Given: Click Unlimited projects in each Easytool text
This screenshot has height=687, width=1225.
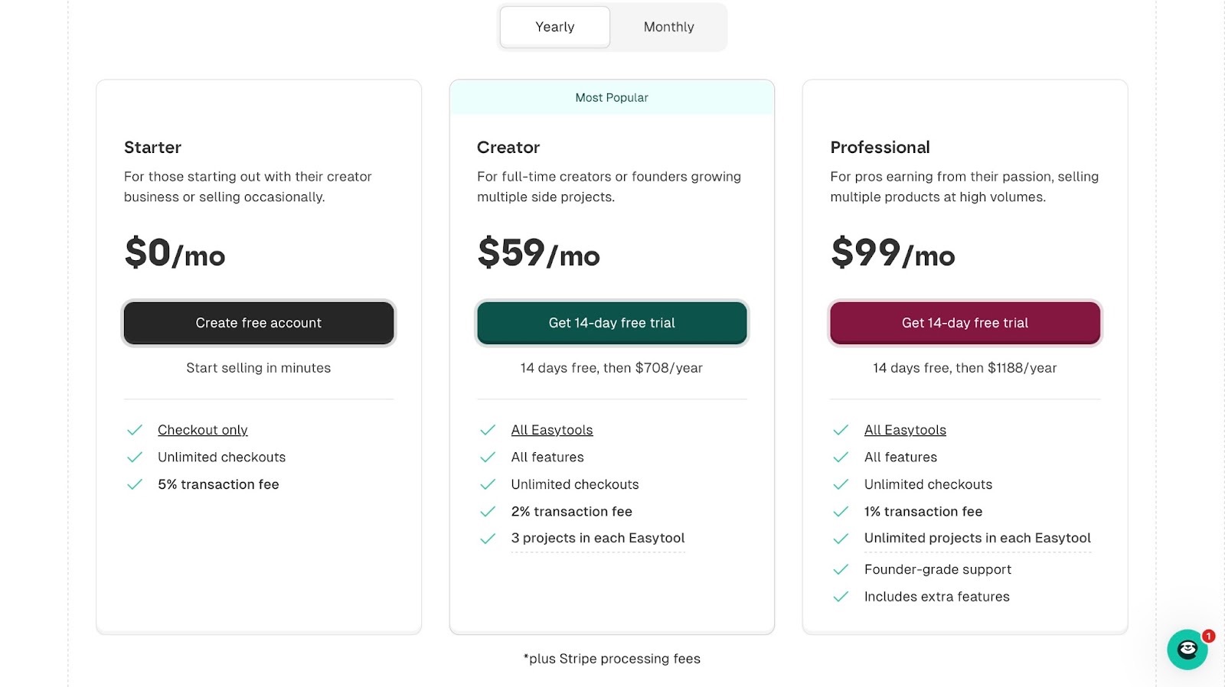Looking at the screenshot, I should point(977,539).
